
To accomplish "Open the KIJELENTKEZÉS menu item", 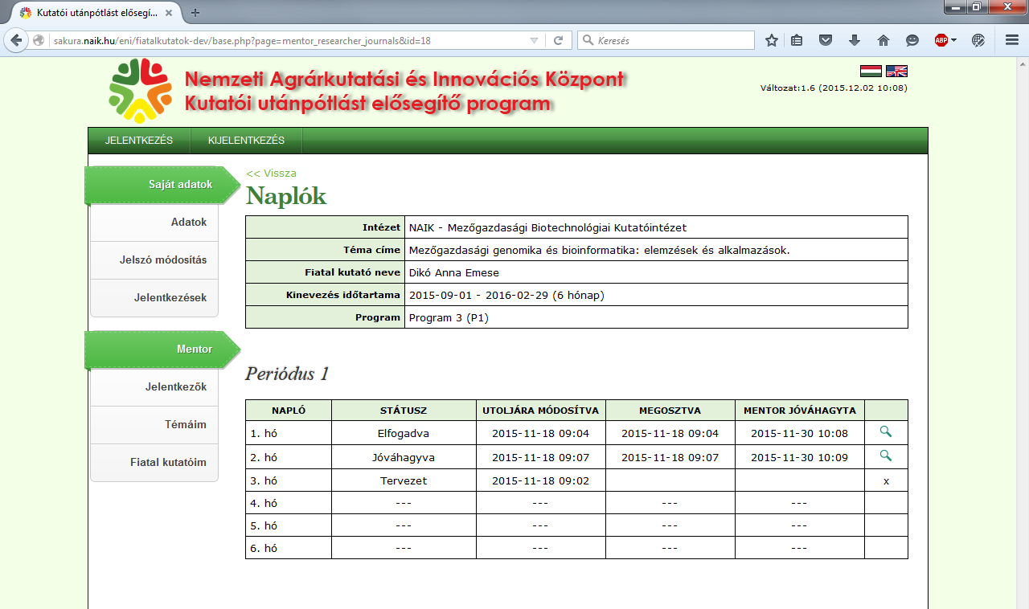I will [246, 141].
